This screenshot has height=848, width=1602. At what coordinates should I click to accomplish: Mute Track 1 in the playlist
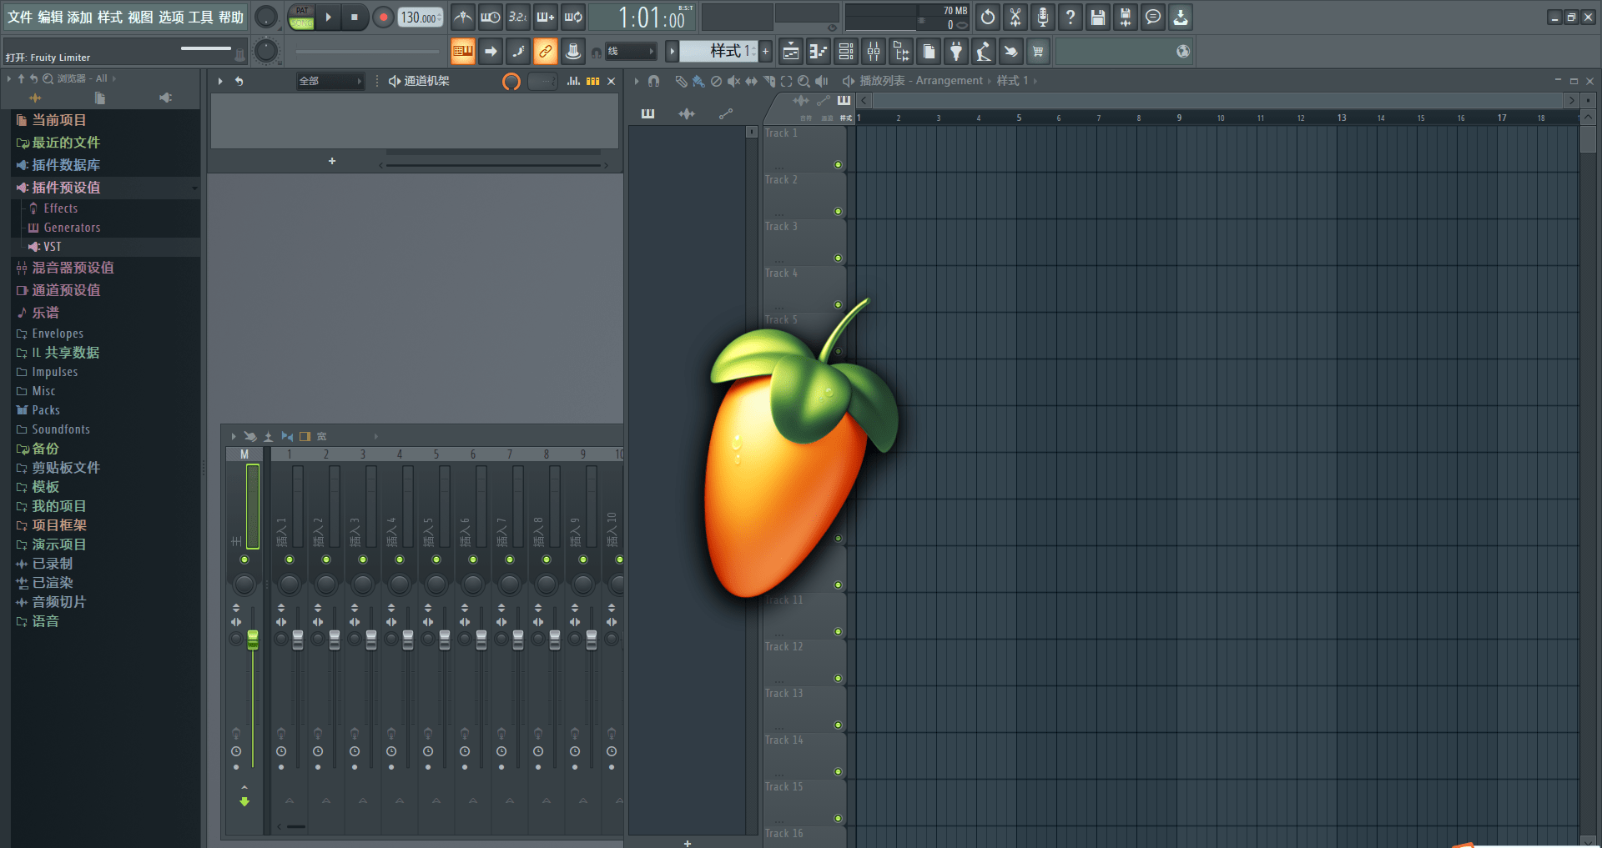click(x=838, y=164)
